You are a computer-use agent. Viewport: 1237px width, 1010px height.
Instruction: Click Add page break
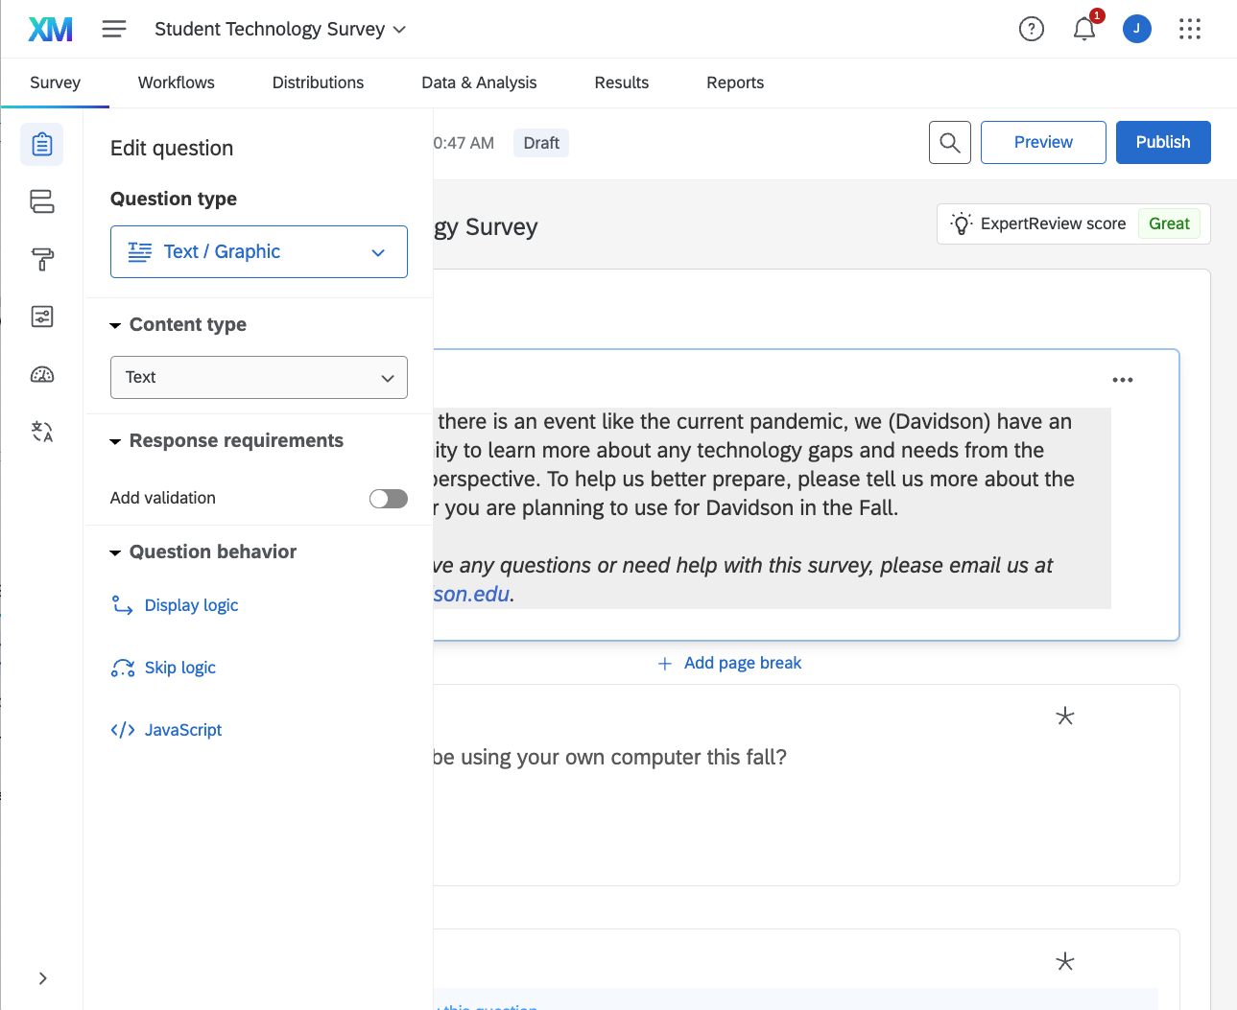click(x=730, y=664)
